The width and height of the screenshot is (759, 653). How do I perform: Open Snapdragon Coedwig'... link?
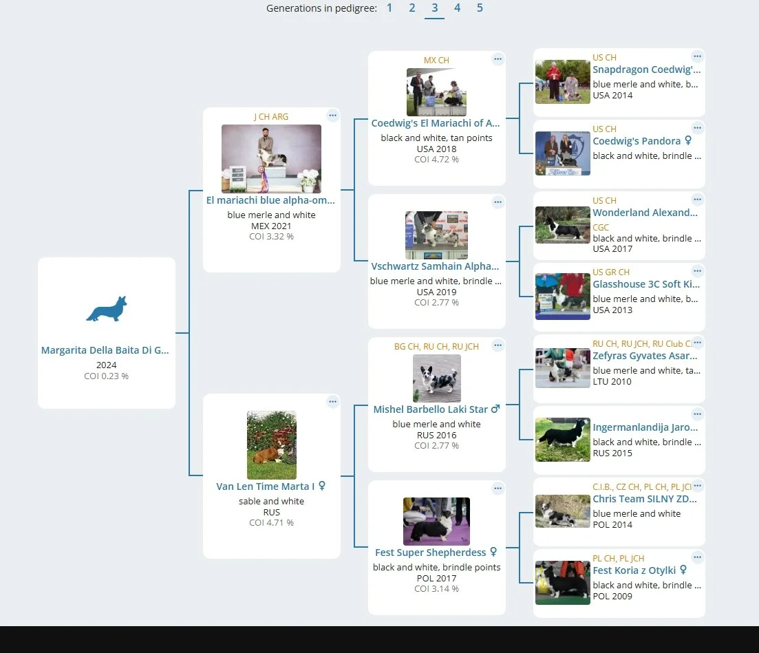[647, 69]
